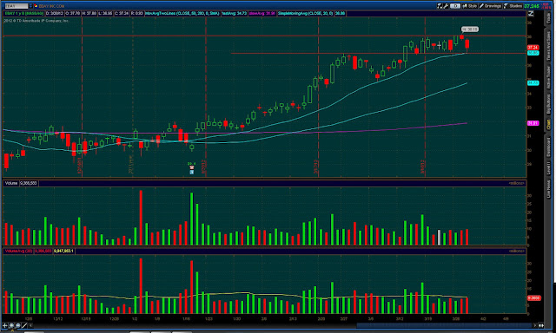Click the chart scale toggle icon above price axis
This screenshot has width=556, height=333.
tap(531, 14)
